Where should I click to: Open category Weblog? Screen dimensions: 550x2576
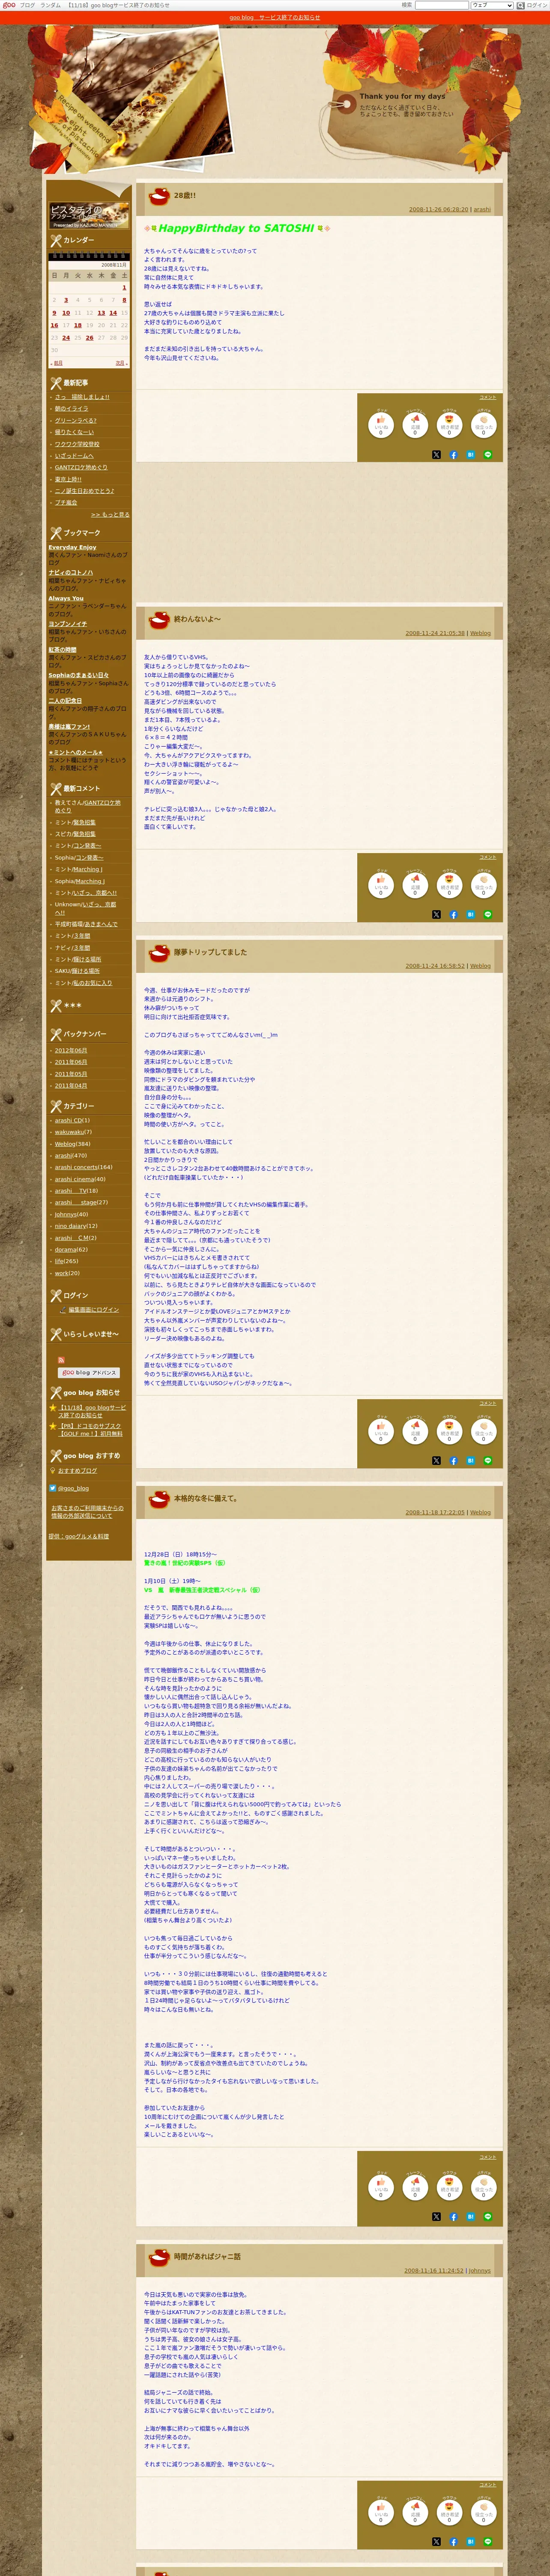point(65,1144)
